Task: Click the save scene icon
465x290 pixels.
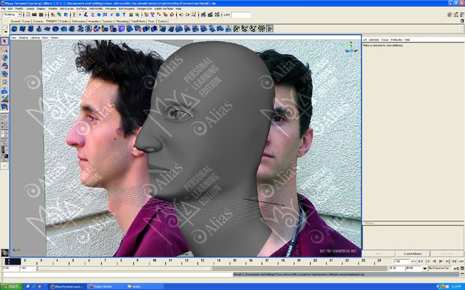Action: coord(41,14)
